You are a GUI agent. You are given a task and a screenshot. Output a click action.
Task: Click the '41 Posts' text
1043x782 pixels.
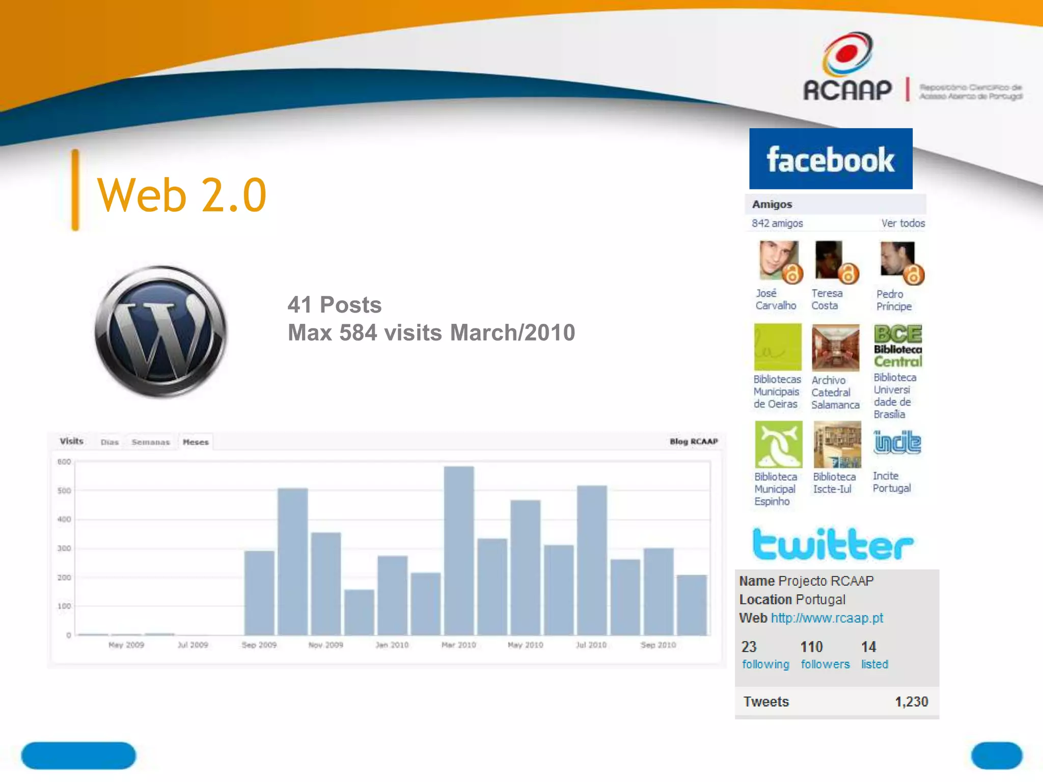coord(335,305)
